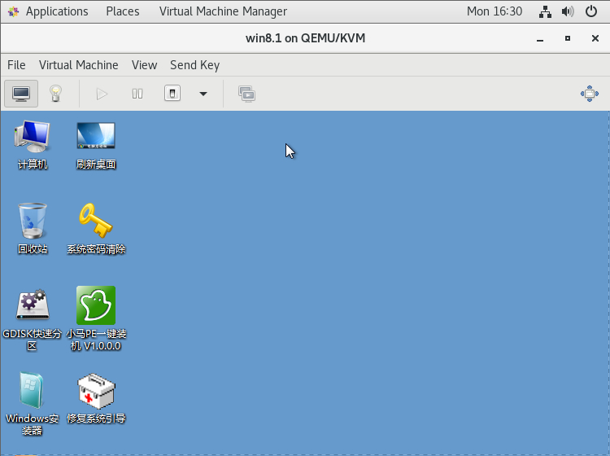Select the Windows安装器 icon

(x=33, y=404)
